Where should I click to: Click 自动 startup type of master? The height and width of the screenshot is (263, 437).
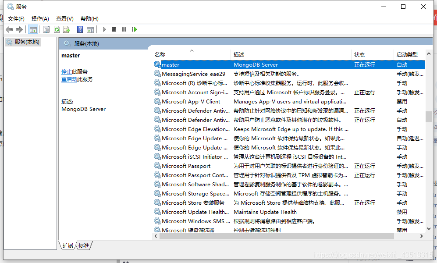click(402, 64)
